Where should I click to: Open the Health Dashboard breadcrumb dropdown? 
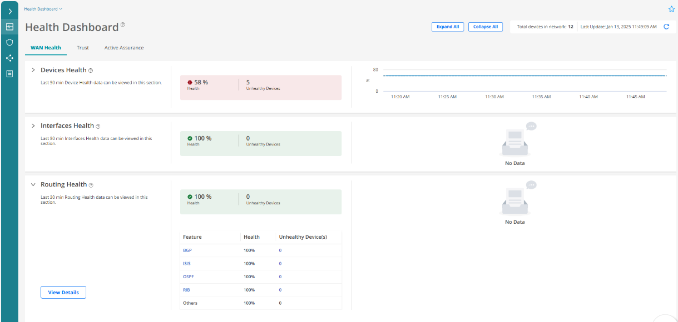(43, 9)
